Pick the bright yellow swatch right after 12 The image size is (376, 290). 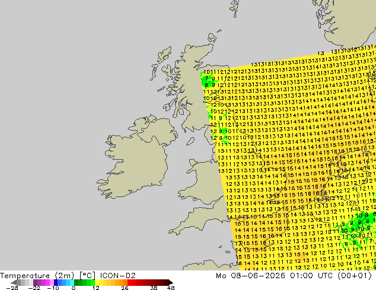tap(97, 282)
